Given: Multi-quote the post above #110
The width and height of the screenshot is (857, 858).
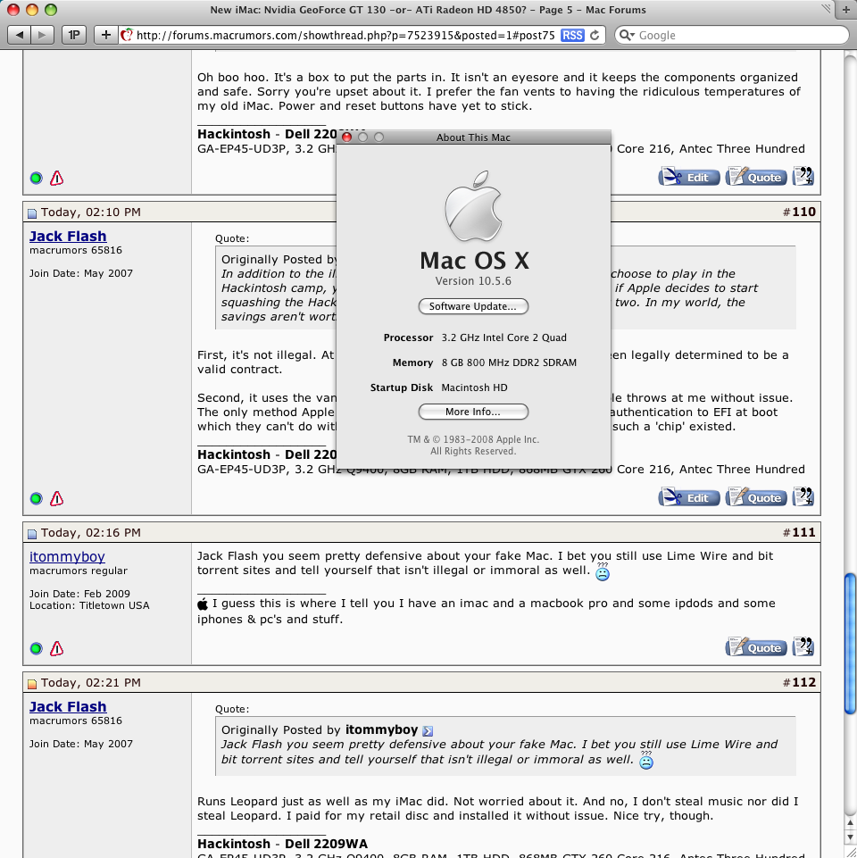Looking at the screenshot, I should tap(803, 176).
